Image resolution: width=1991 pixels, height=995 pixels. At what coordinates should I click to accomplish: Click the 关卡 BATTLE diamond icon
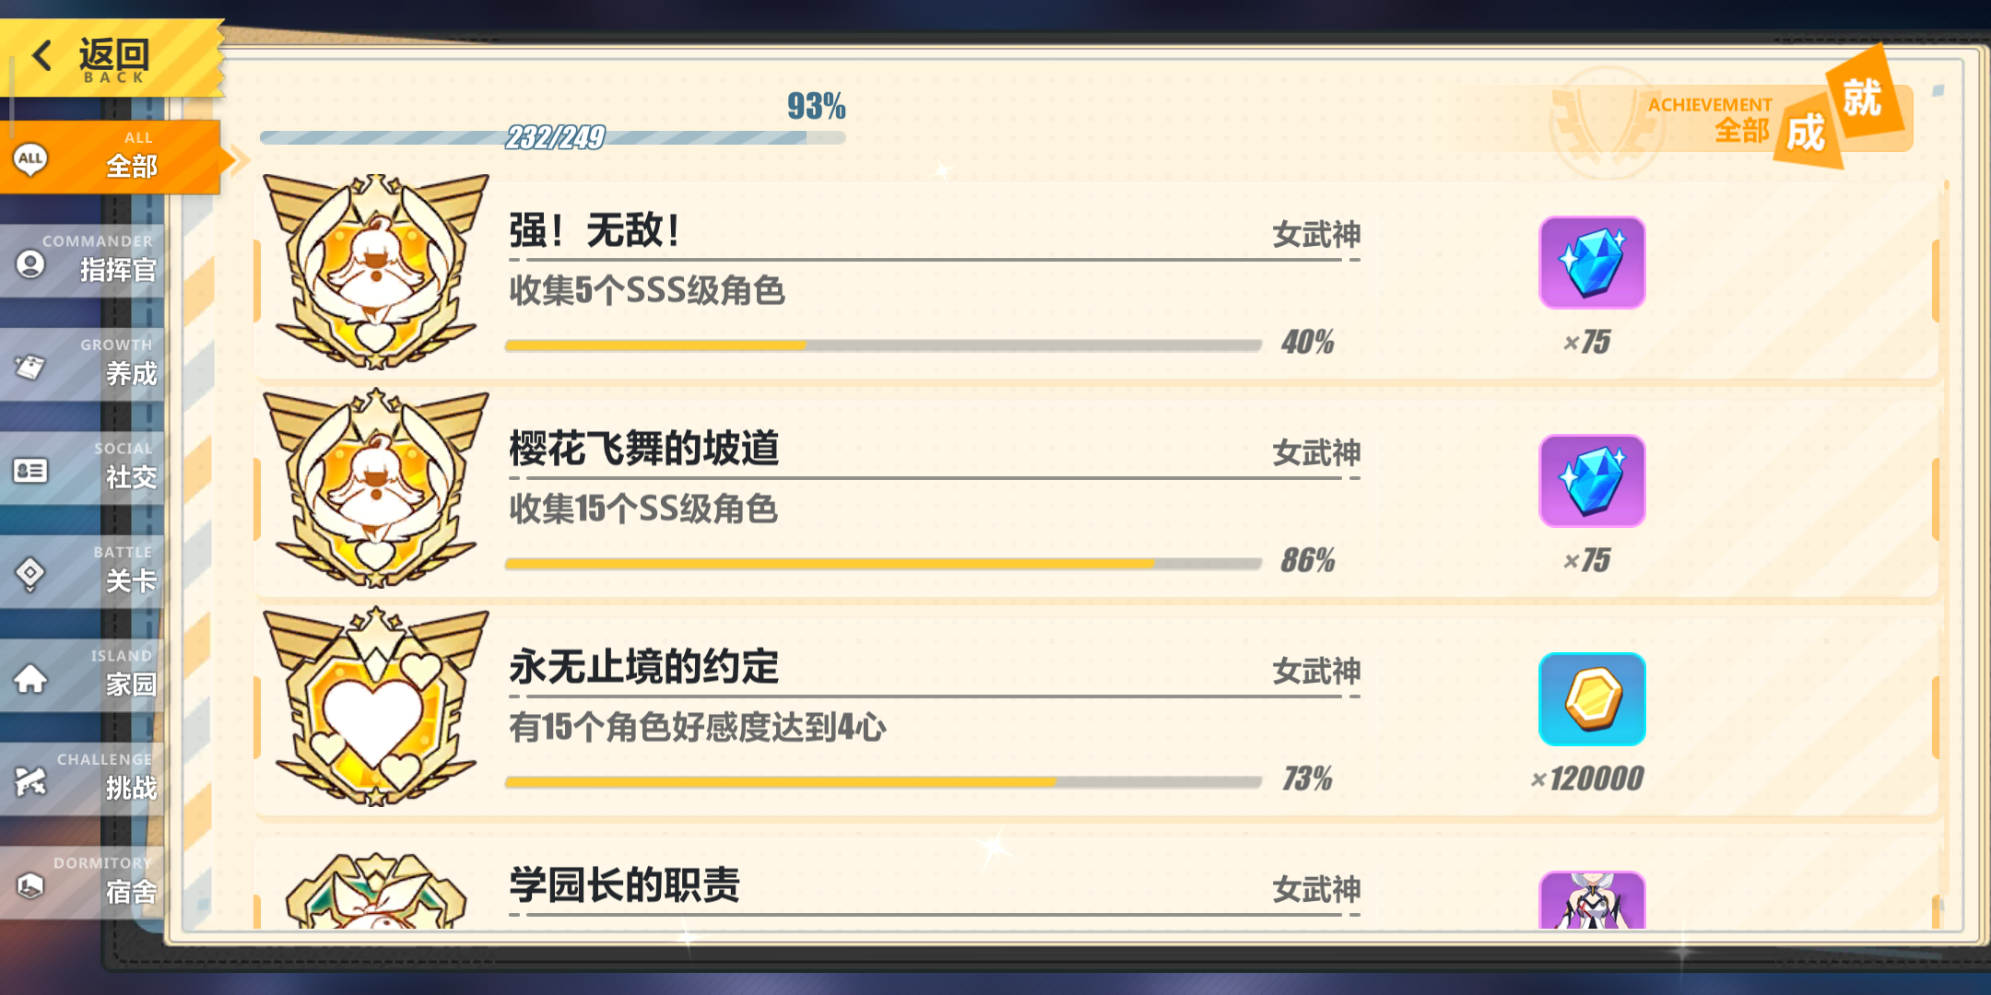[x=29, y=574]
